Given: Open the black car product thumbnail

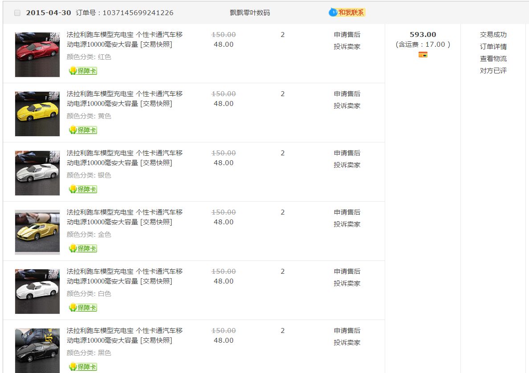Looking at the screenshot, I should click(x=37, y=350).
